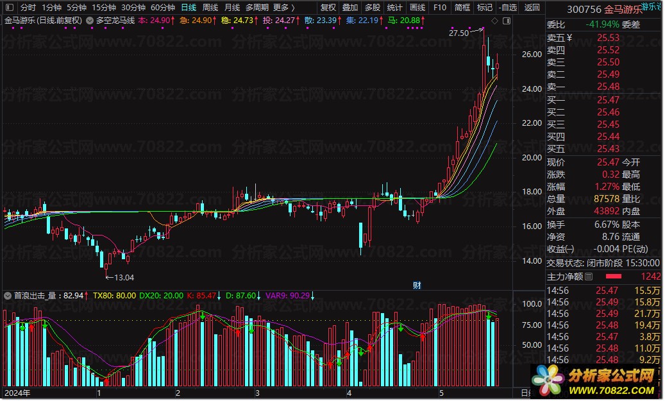The height and width of the screenshot is (401, 665).
Task: Click the month 5 marker on time axis
Action: [x=441, y=393]
